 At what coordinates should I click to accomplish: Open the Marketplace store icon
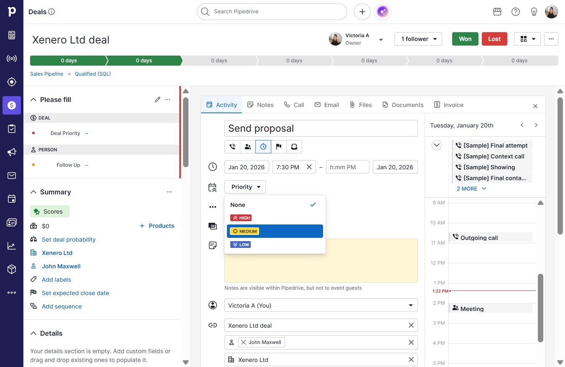[x=497, y=12]
